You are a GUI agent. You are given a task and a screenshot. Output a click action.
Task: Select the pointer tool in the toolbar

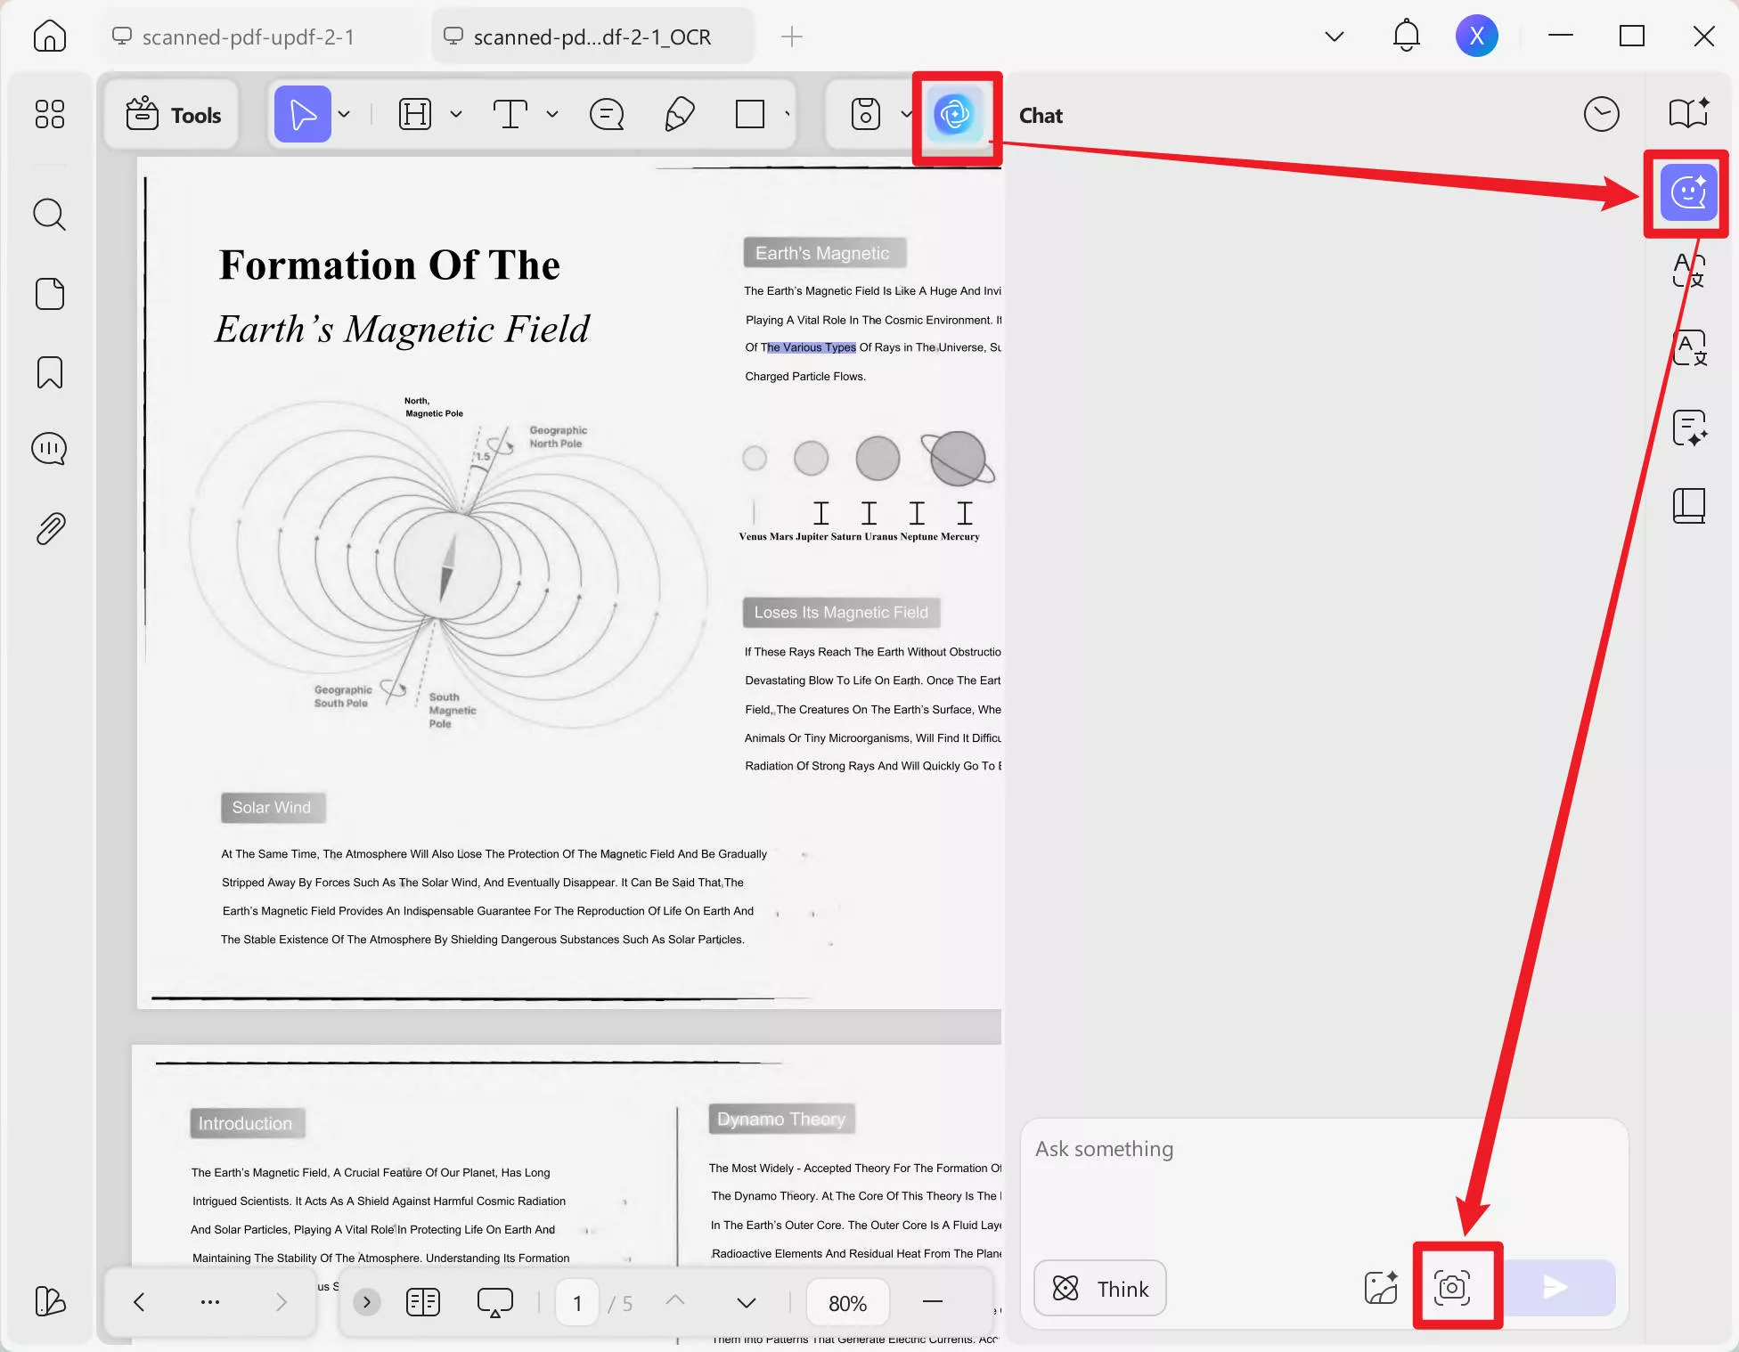(303, 114)
